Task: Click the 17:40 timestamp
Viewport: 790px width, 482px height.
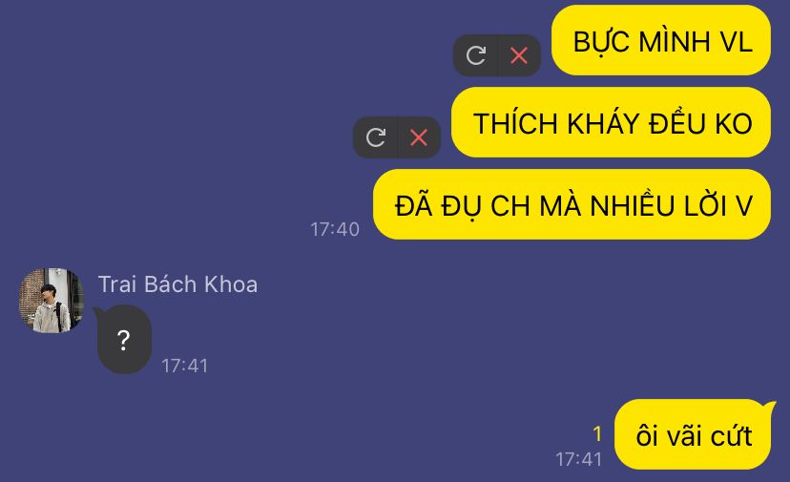Action: (335, 229)
